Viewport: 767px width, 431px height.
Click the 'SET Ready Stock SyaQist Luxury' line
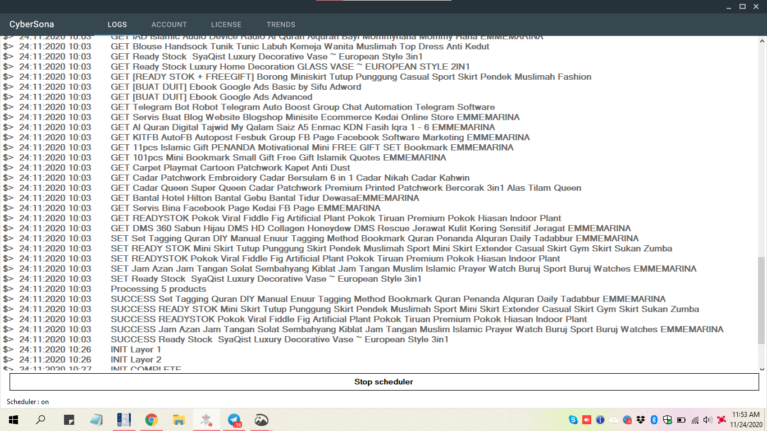click(x=266, y=279)
